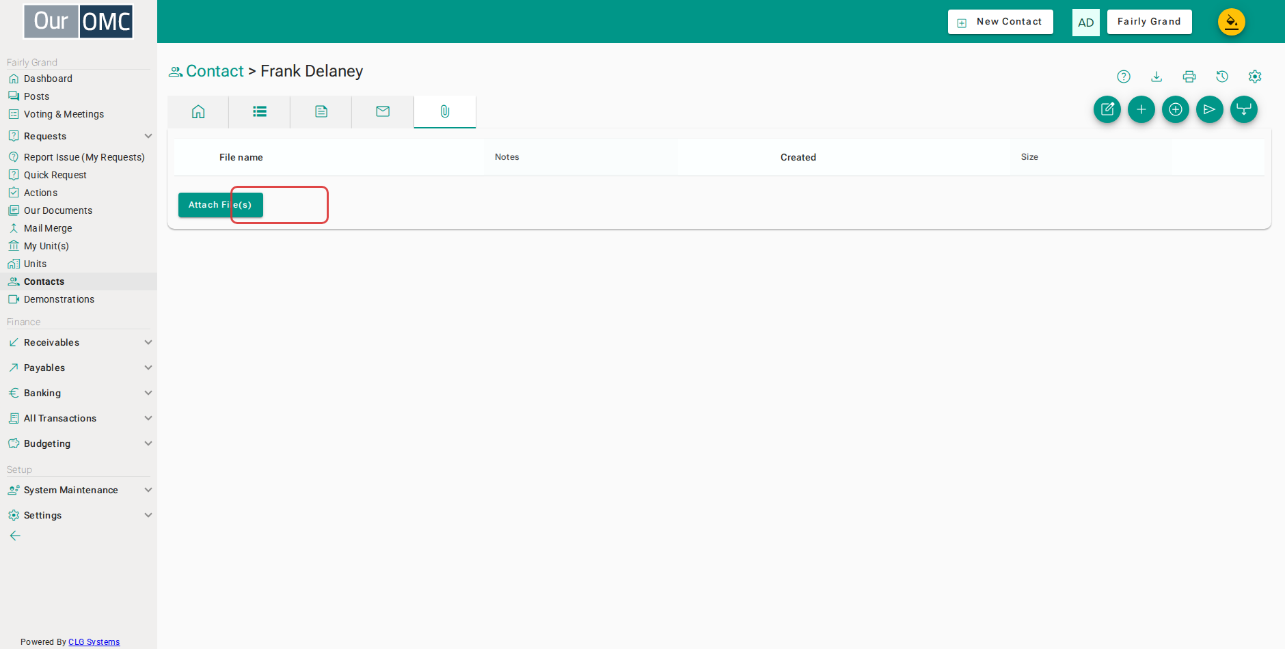Switch to the notes document tab

[x=321, y=111]
